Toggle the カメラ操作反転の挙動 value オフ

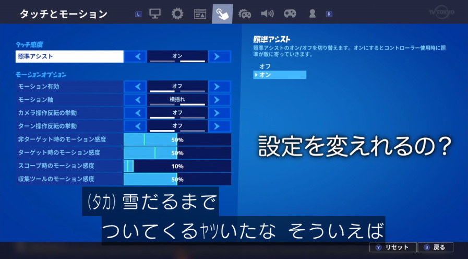pyautogui.click(x=177, y=113)
